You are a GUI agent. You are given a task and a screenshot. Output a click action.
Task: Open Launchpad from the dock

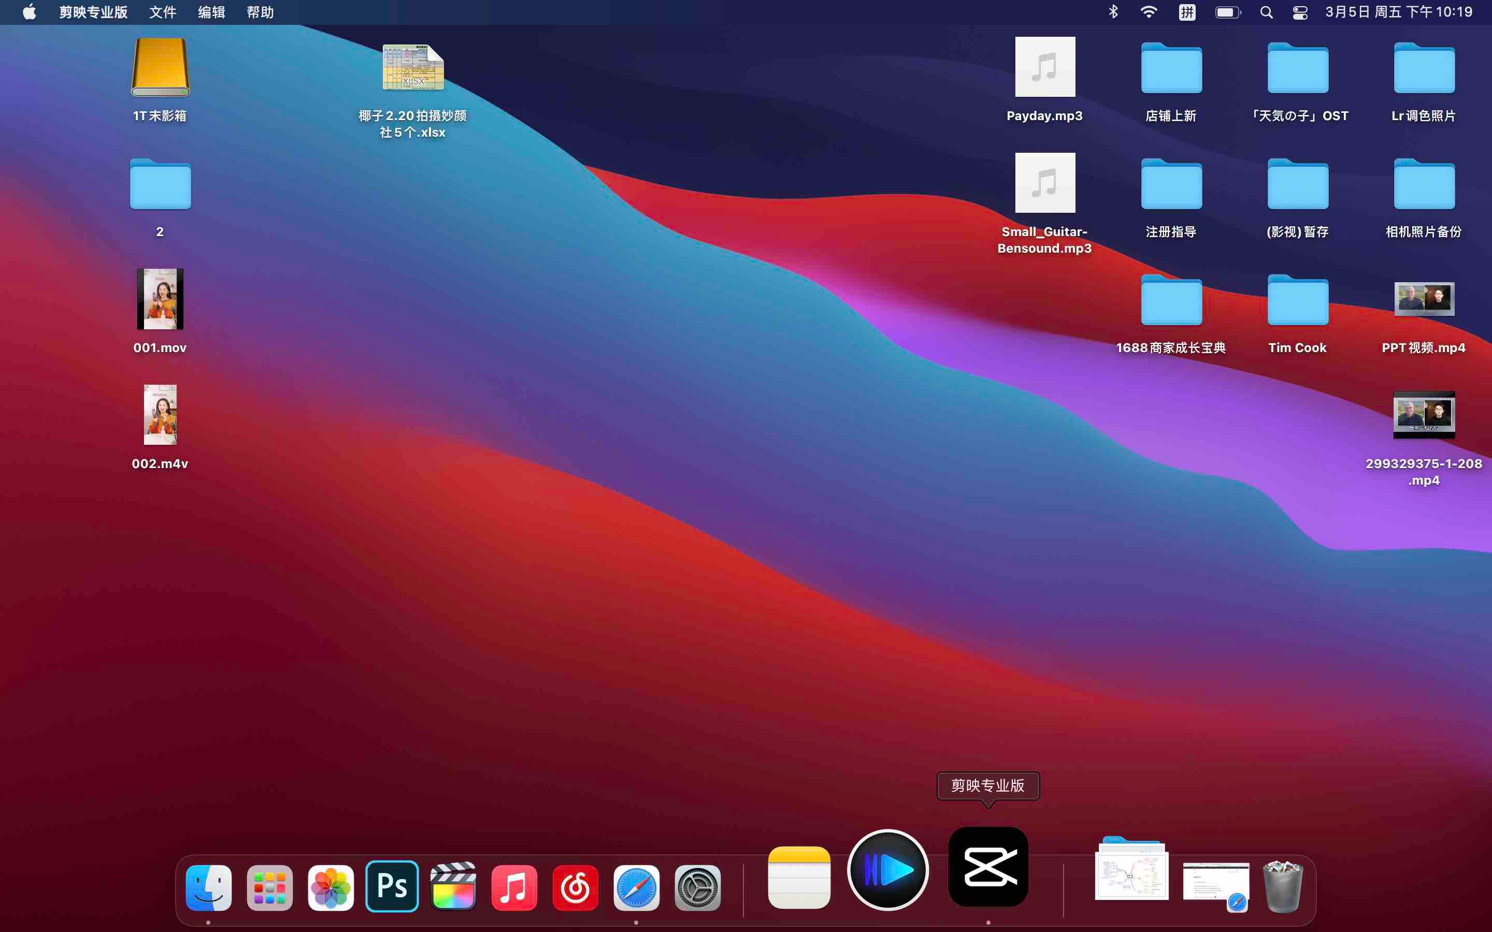269,887
